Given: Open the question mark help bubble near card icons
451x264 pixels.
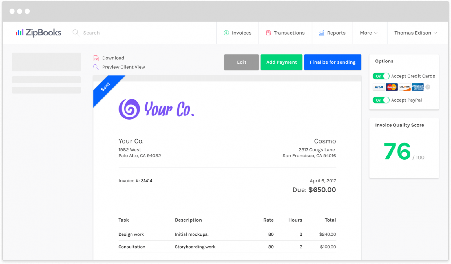Looking at the screenshot, I should click(x=428, y=87).
